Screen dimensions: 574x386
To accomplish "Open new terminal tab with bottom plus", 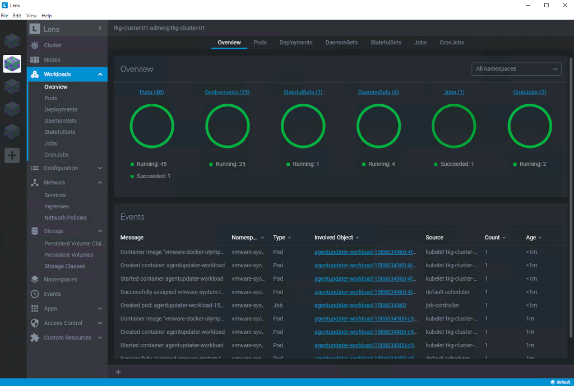I will pos(118,372).
